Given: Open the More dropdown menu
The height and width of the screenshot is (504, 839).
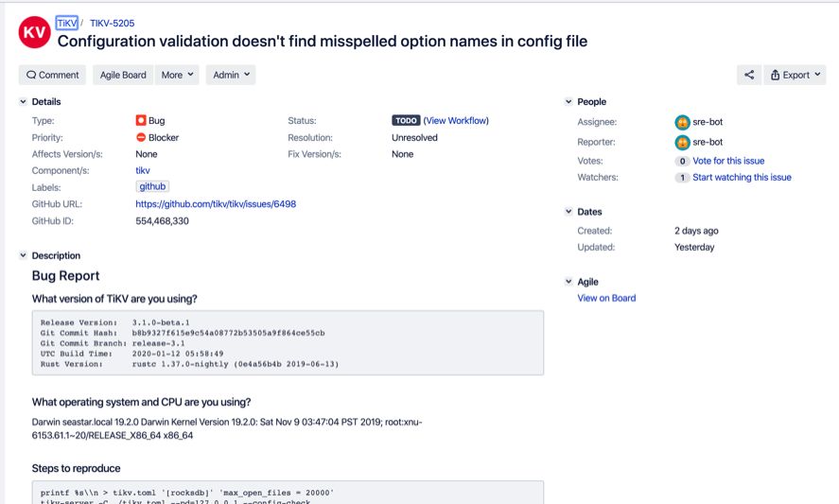Looking at the screenshot, I should [177, 75].
